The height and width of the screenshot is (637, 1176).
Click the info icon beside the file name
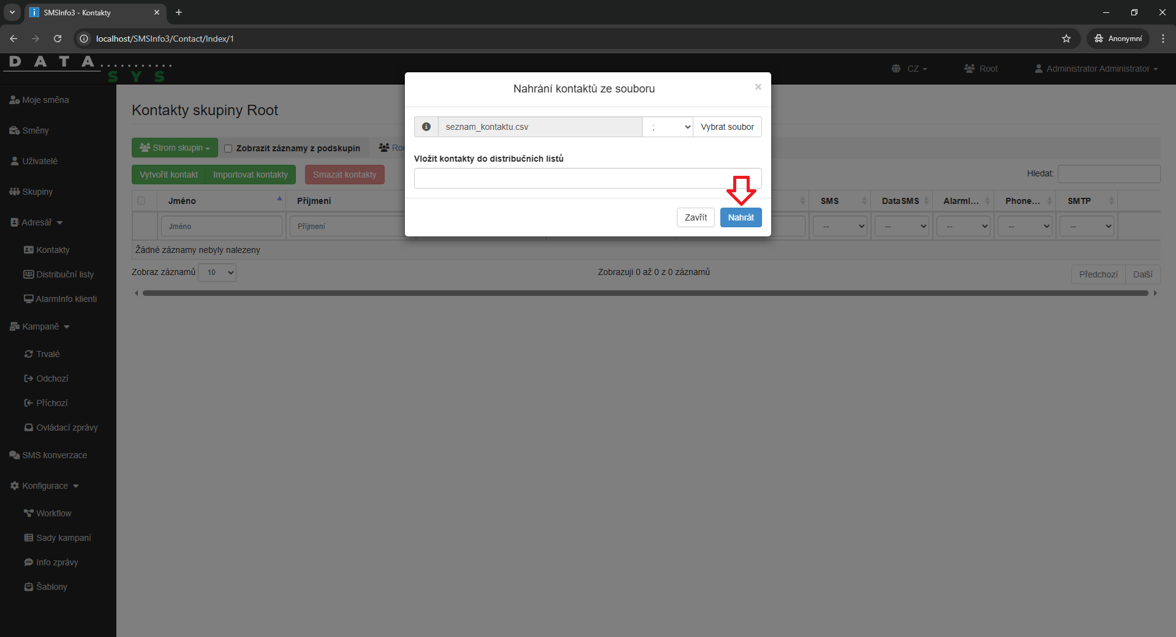[426, 127]
